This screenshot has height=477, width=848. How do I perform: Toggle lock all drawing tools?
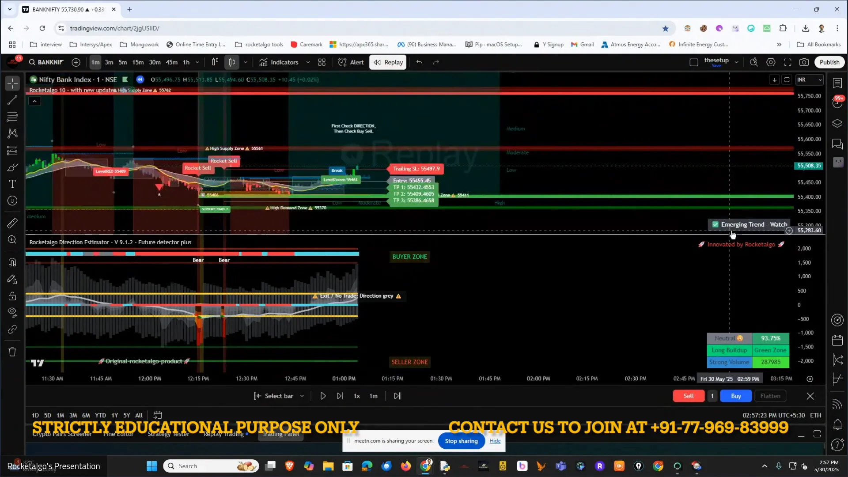pyautogui.click(x=12, y=296)
